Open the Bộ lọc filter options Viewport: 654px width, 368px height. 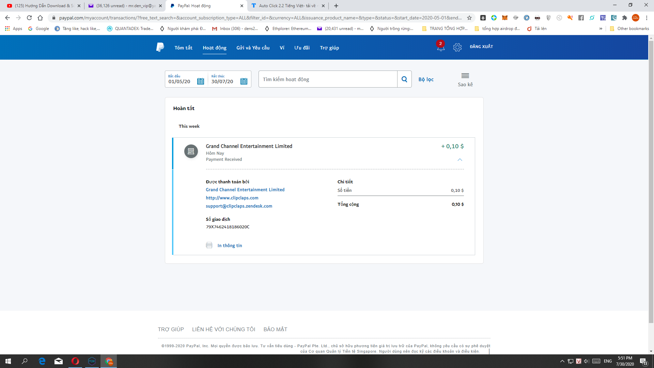(426, 79)
